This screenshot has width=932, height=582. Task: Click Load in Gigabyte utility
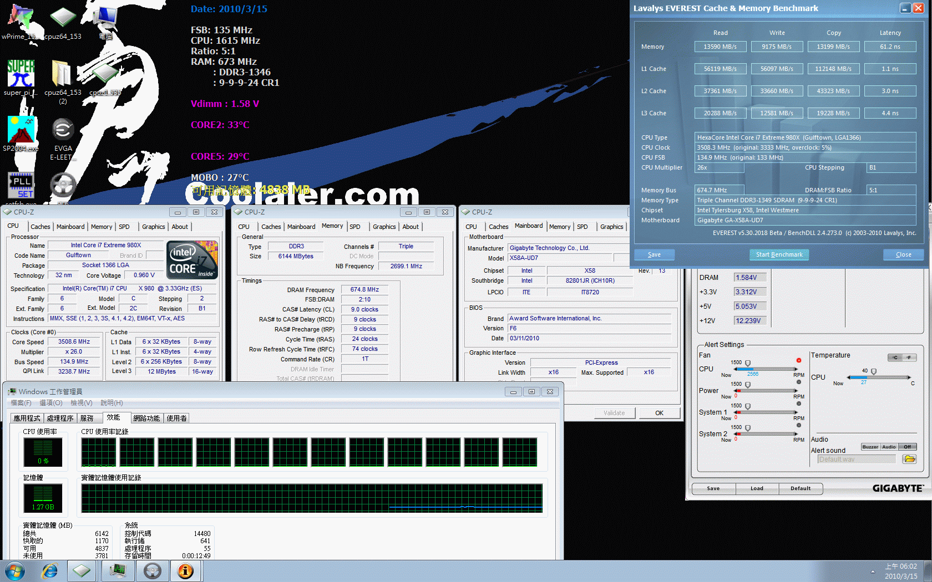coord(757,488)
